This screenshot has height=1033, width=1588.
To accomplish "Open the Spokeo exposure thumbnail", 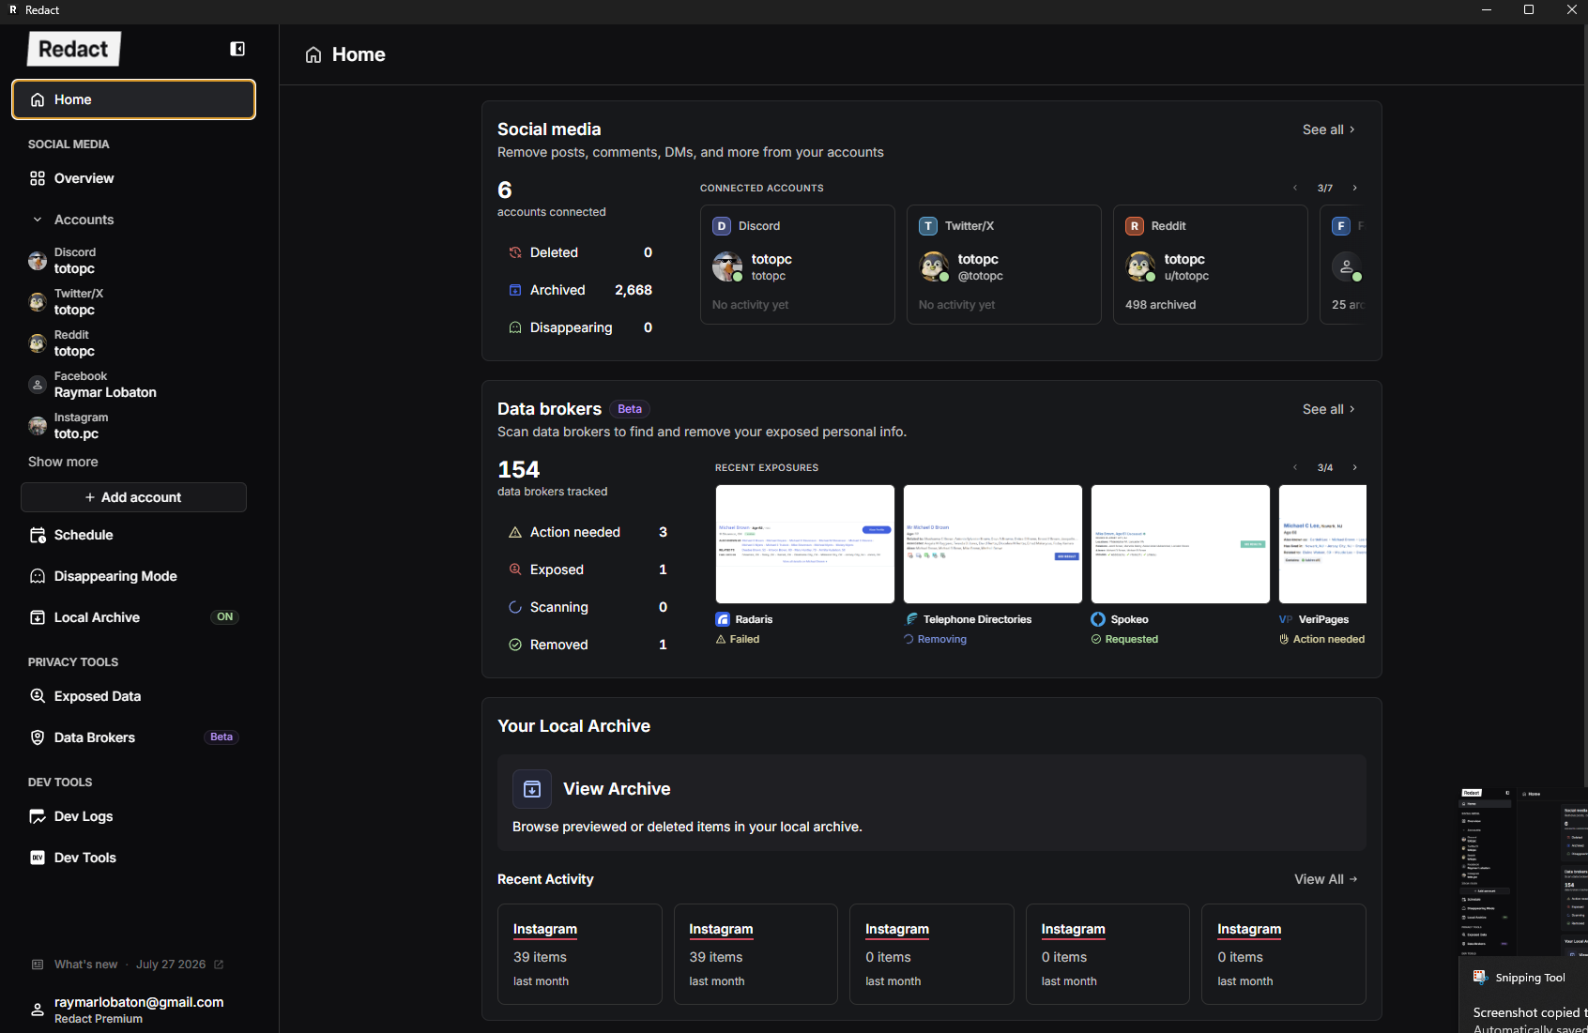I will (1181, 544).
